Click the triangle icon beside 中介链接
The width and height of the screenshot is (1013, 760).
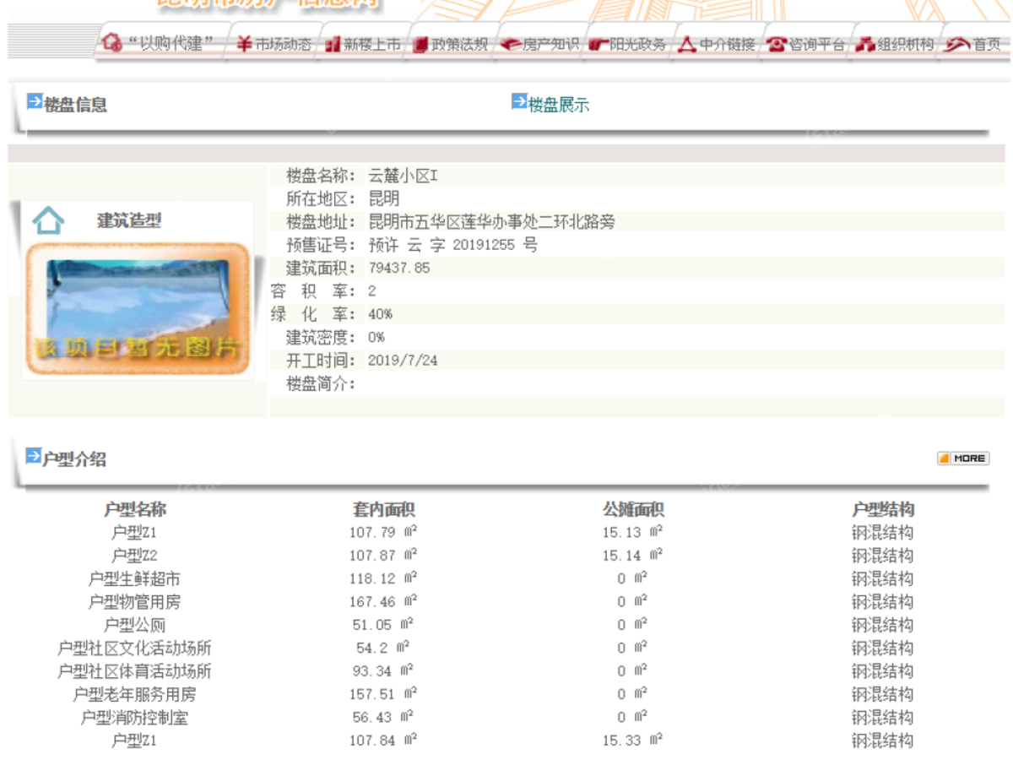[687, 44]
